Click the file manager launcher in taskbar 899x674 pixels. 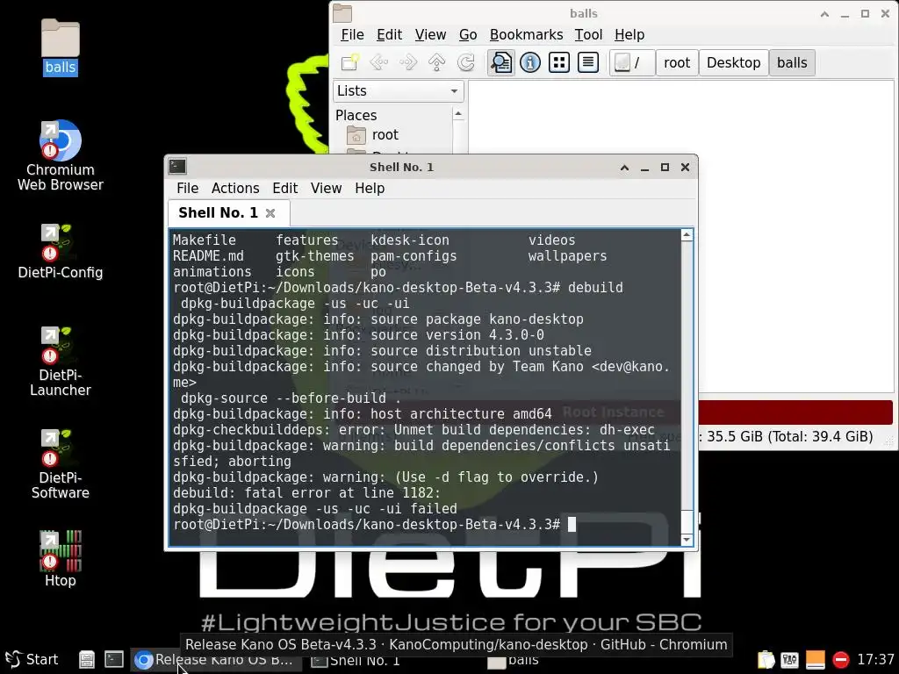point(87,660)
